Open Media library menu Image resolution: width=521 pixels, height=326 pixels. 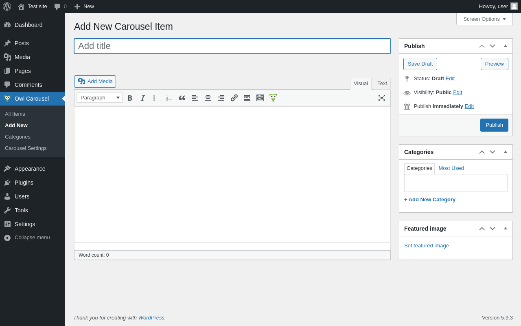33,57
